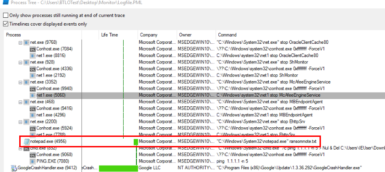Click the net1.exe (8816) process icon

(x=33, y=56)
